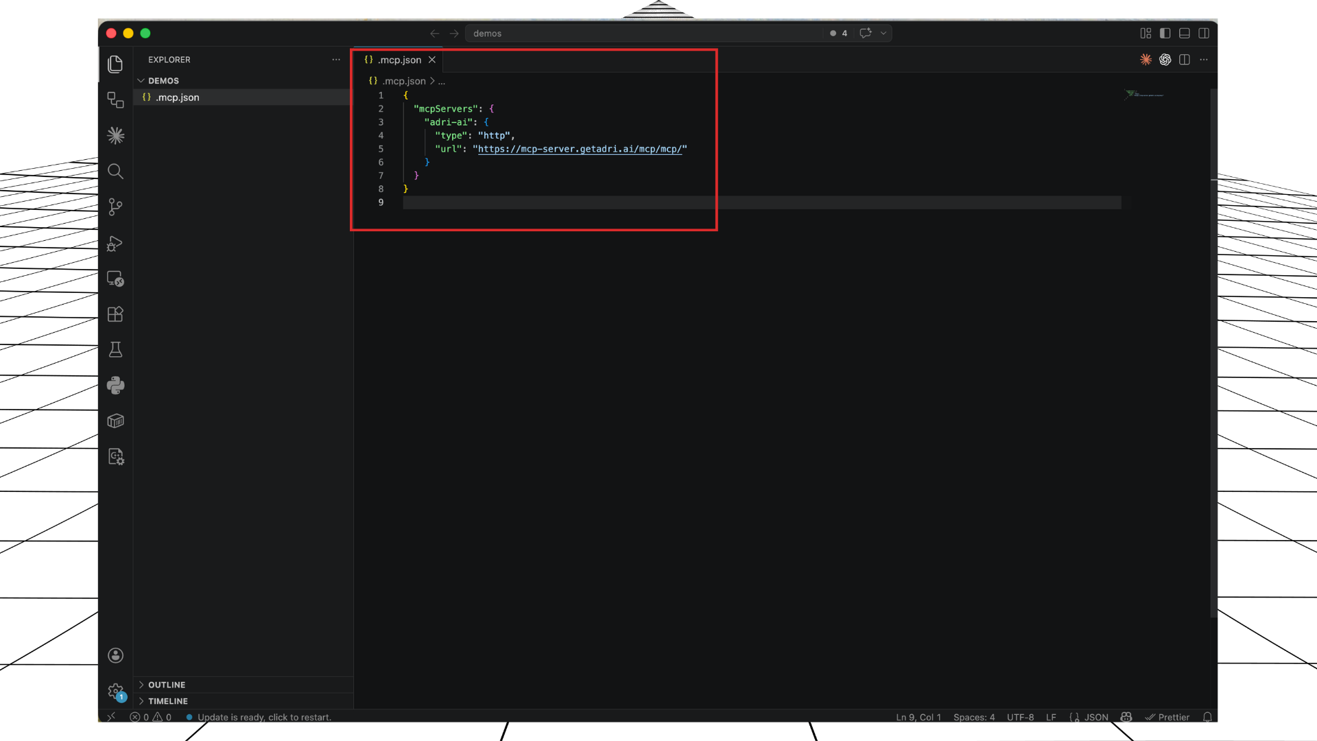The width and height of the screenshot is (1317, 741).
Task: Toggle the secondary sidebar visibility
Action: tap(1205, 33)
